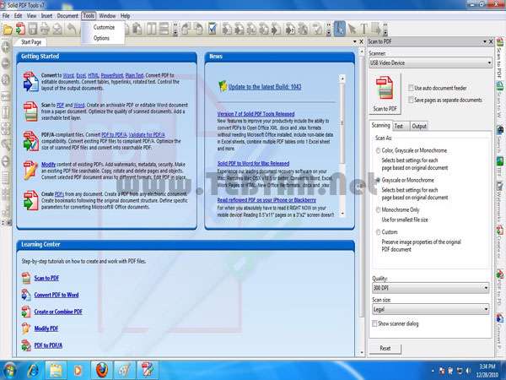Open the File menu

point(6,16)
